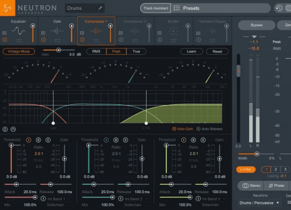
Task: Select Peak detection mode
Action: tap(116, 51)
